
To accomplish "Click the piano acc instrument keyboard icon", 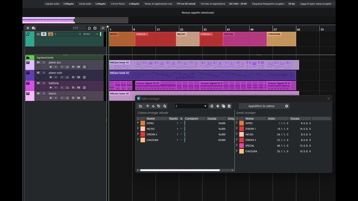I will point(28,63).
